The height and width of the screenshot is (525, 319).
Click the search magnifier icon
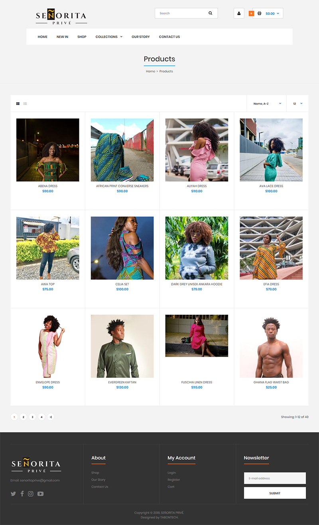210,13
